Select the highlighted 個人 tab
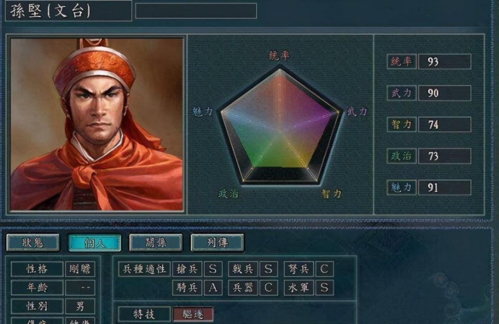This screenshot has height=324, width=499. click(95, 242)
